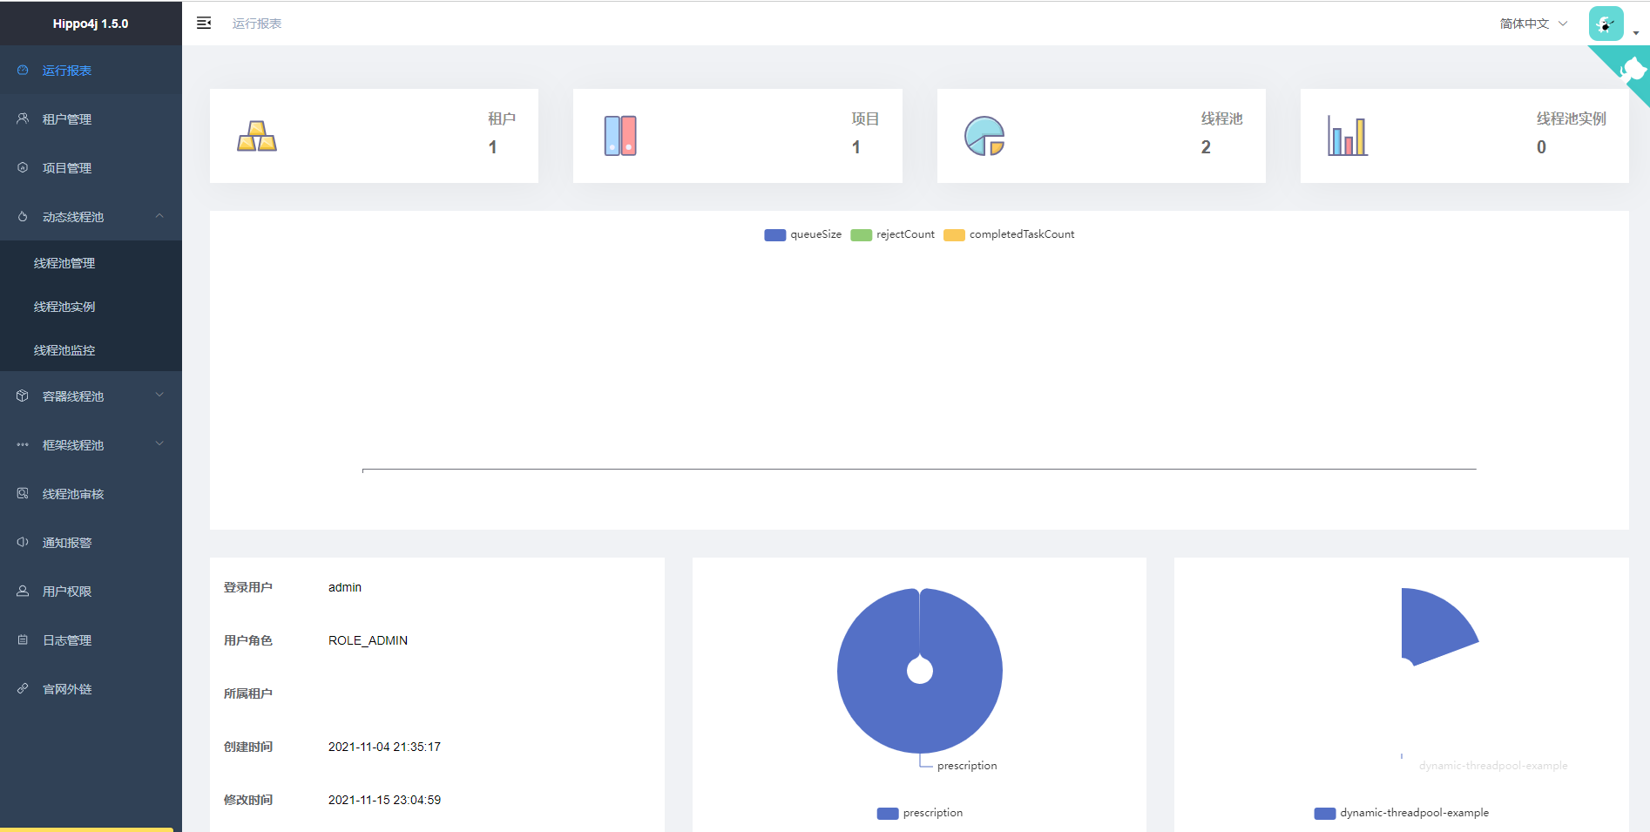Click the 项目 count card
Image resolution: width=1650 pixels, height=832 pixels.
737,136
